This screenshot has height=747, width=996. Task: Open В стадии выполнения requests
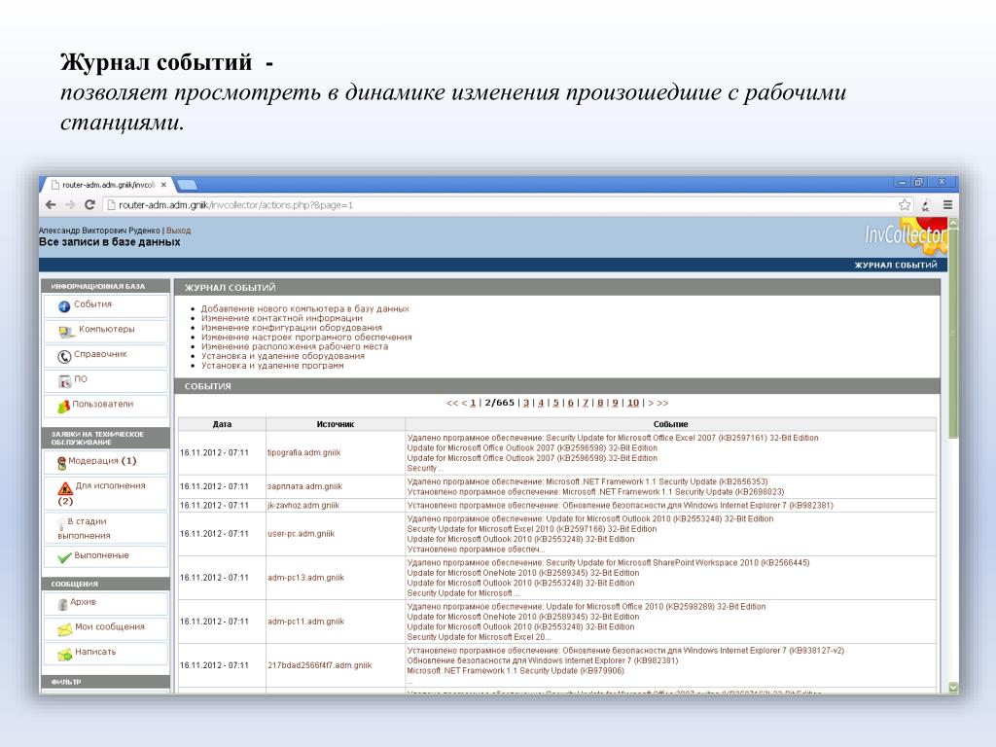pos(84,528)
